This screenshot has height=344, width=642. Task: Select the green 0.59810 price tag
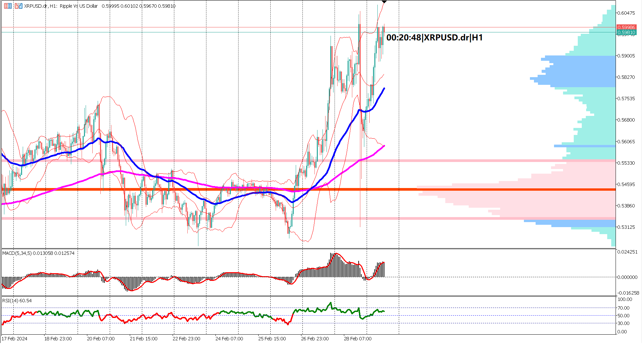[x=626, y=32]
